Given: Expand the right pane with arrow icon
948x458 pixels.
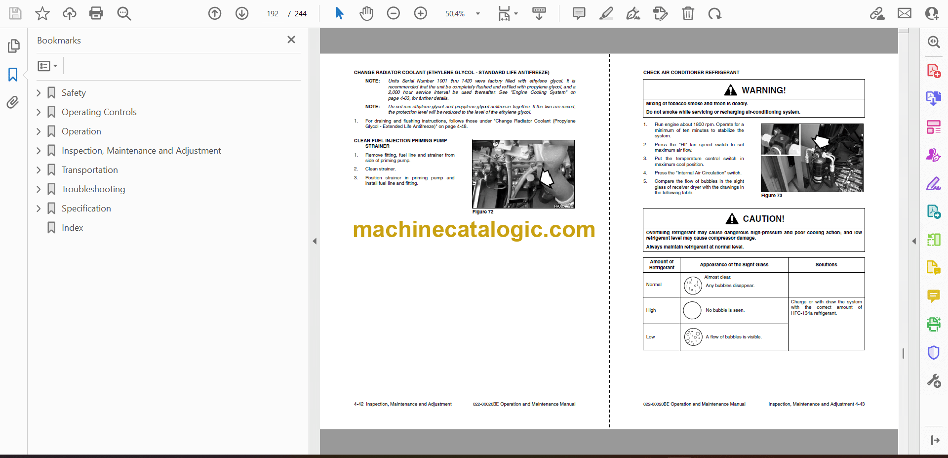Looking at the screenshot, I should [935, 440].
